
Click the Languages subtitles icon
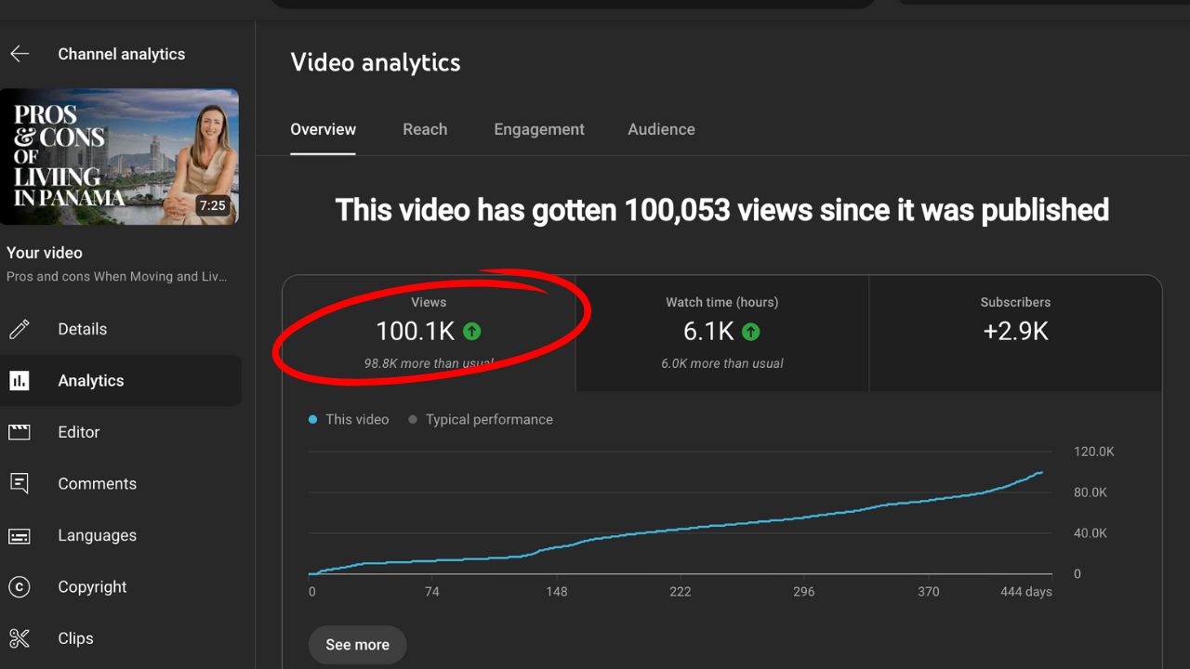20,536
